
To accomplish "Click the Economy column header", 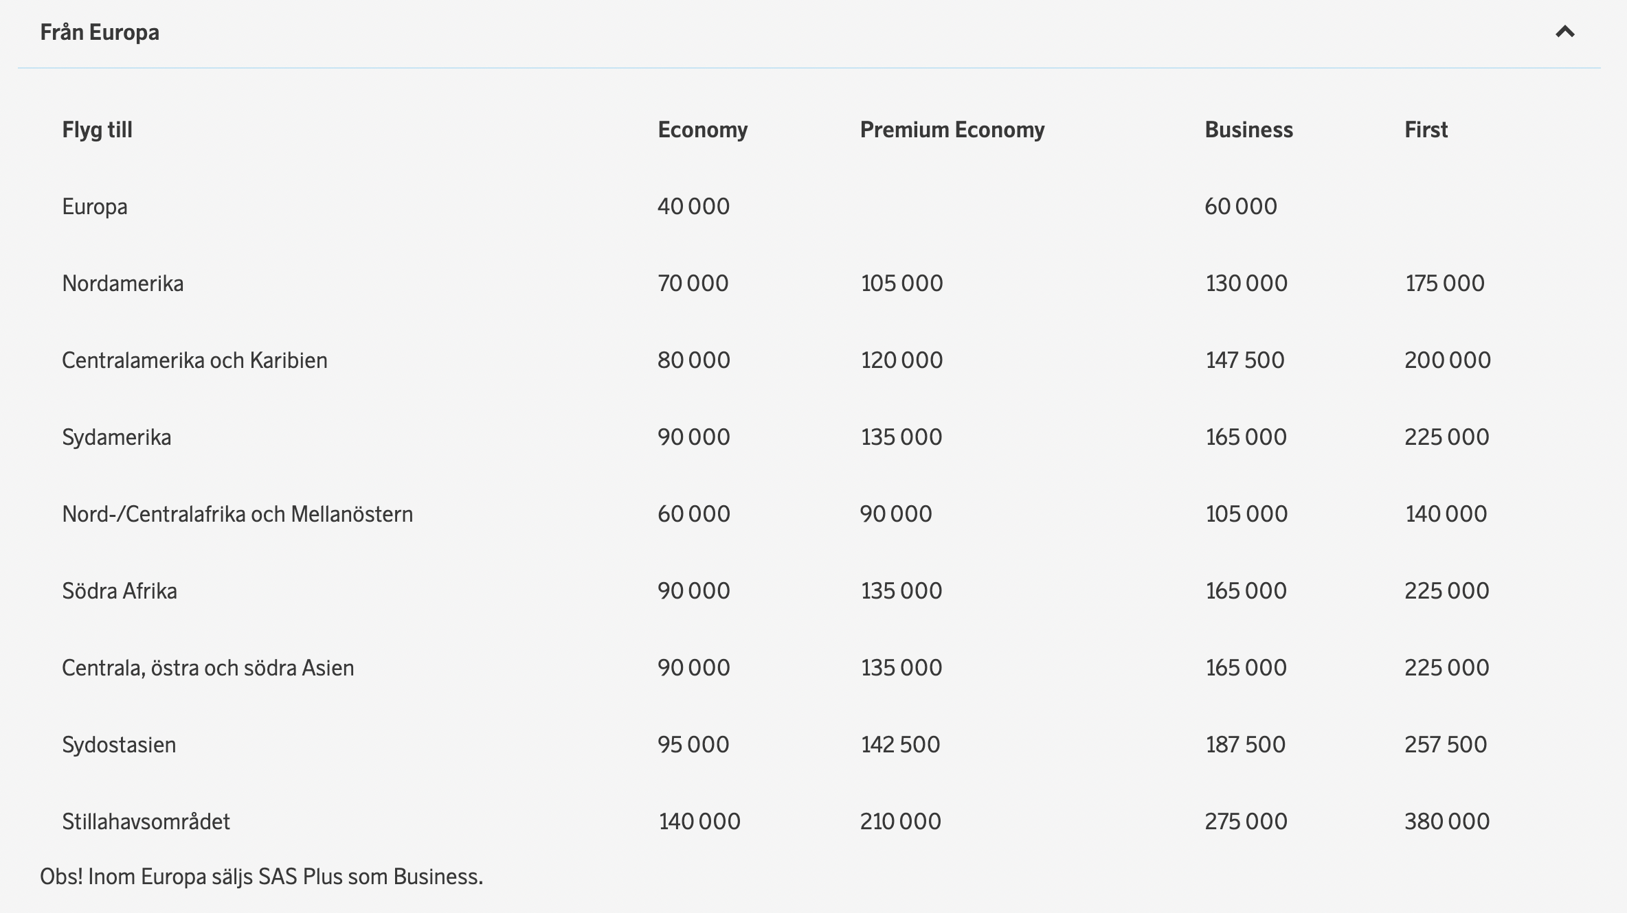I will tap(702, 130).
